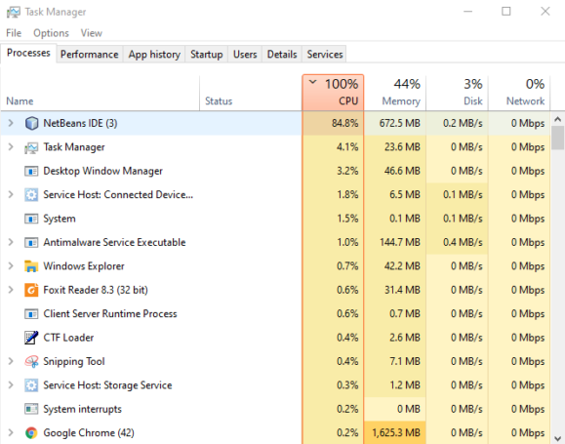Expand the Google Chrome (42) process group
Screen dimensions: 565x444
click(x=11, y=432)
